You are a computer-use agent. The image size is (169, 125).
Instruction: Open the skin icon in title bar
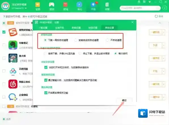(x=139, y=2)
